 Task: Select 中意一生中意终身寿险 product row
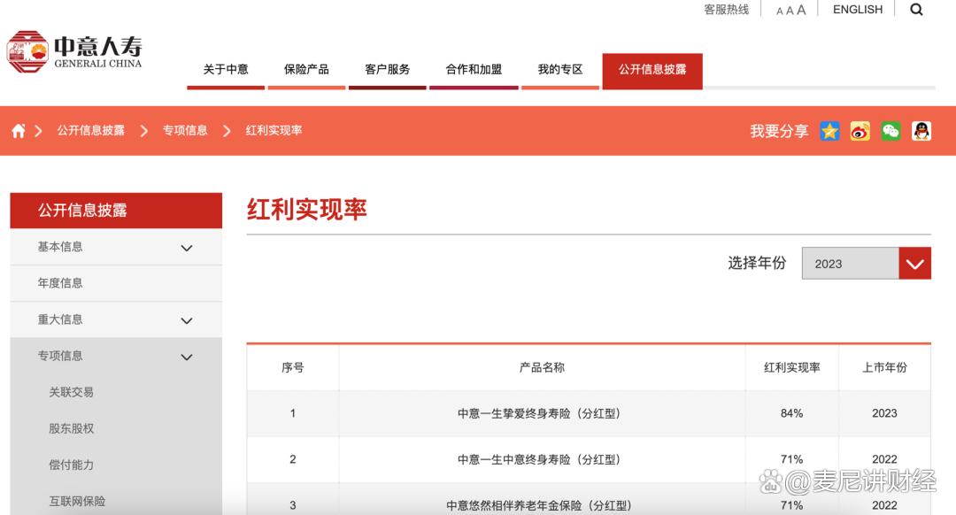point(589,459)
